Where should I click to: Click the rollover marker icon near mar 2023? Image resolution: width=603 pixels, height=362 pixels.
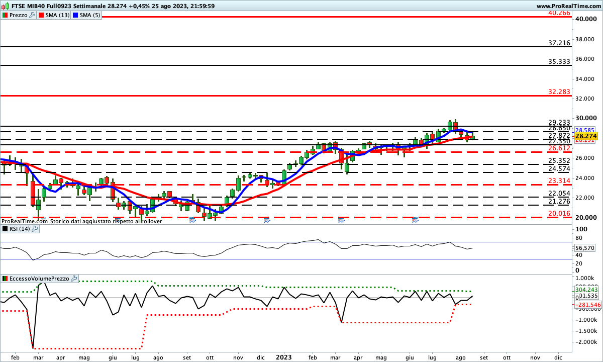(x=341, y=220)
